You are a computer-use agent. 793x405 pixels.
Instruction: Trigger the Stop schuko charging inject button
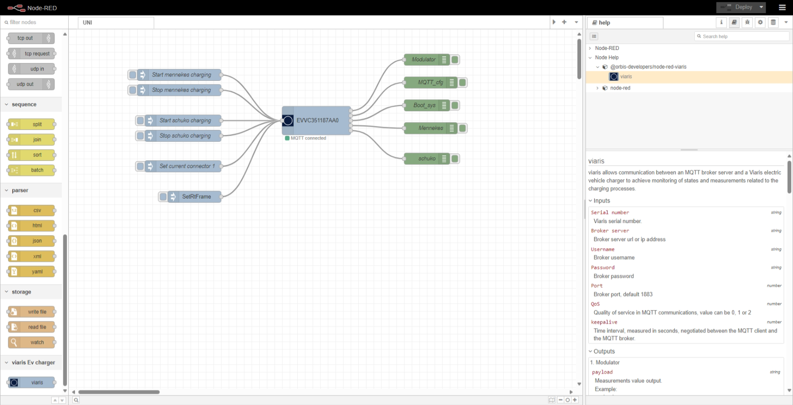coord(140,136)
